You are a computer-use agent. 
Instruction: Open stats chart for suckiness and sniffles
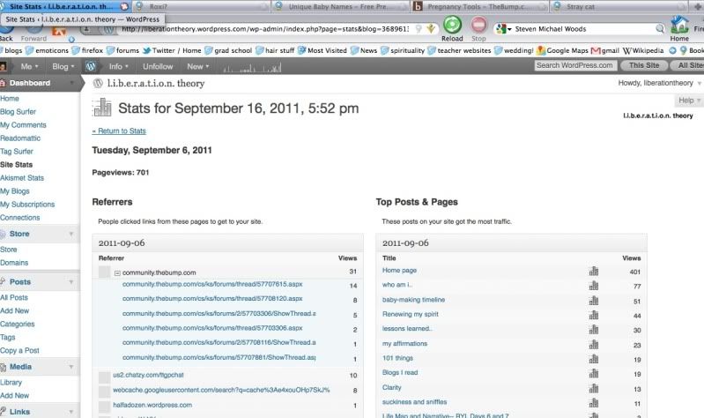594,402
